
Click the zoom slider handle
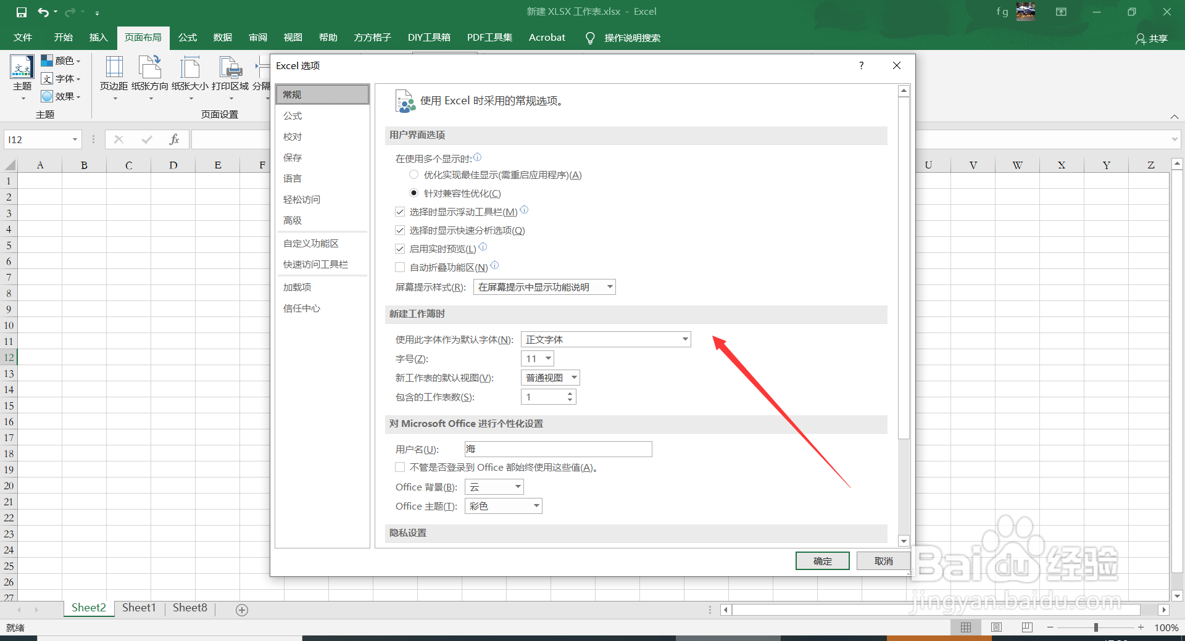tap(1096, 627)
